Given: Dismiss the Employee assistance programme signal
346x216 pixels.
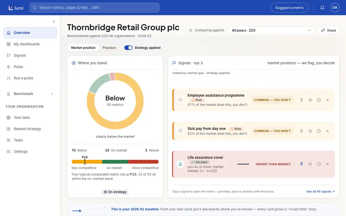Looking at the screenshot, I should [x=327, y=100].
